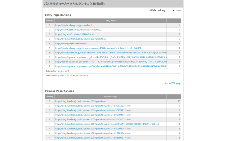This screenshot has height=141, width=226.
Task: Open the archives/20974622.html link
Action: [x=93, y=110]
